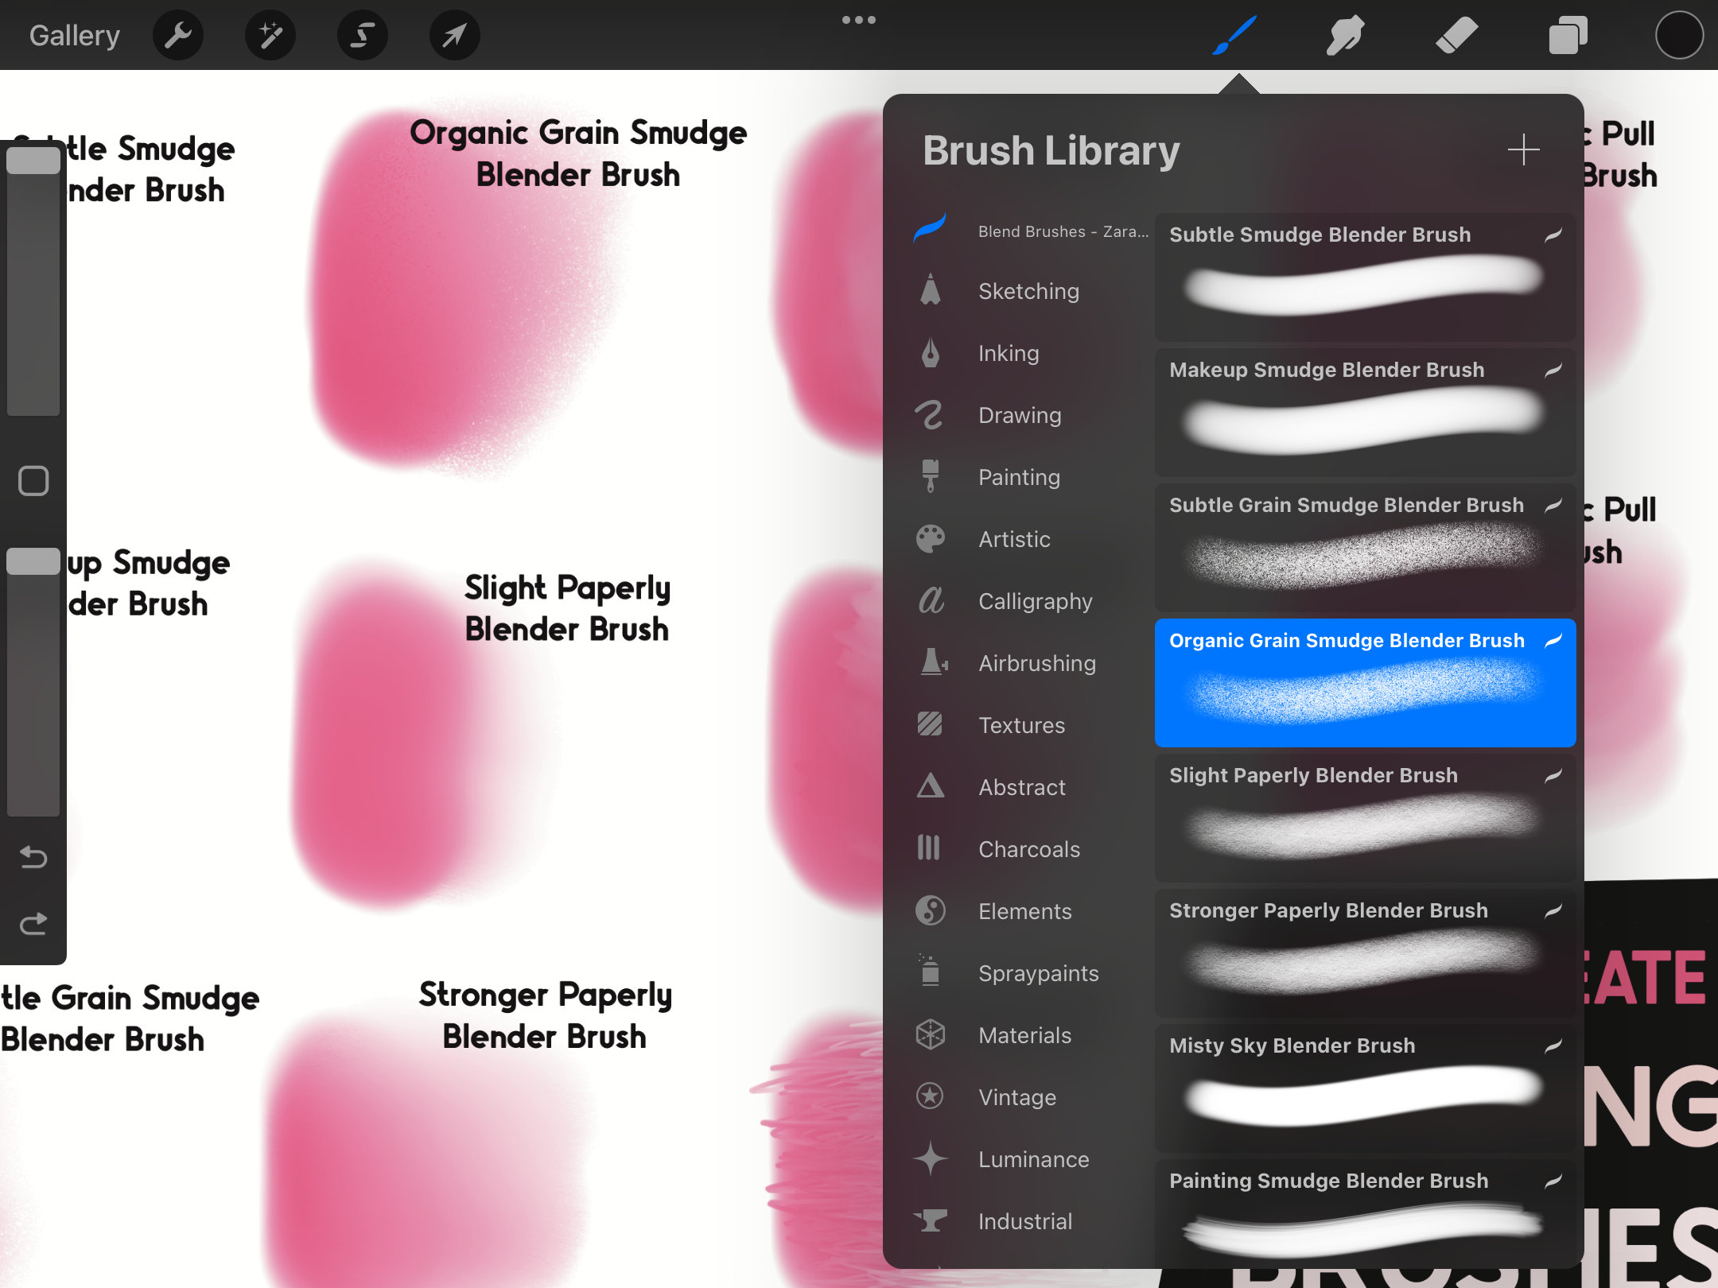Tap the Undo arrow in sidebar

click(x=33, y=857)
